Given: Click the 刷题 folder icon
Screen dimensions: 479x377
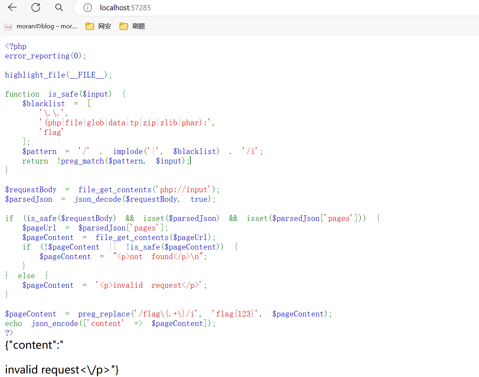Looking at the screenshot, I should [124, 26].
